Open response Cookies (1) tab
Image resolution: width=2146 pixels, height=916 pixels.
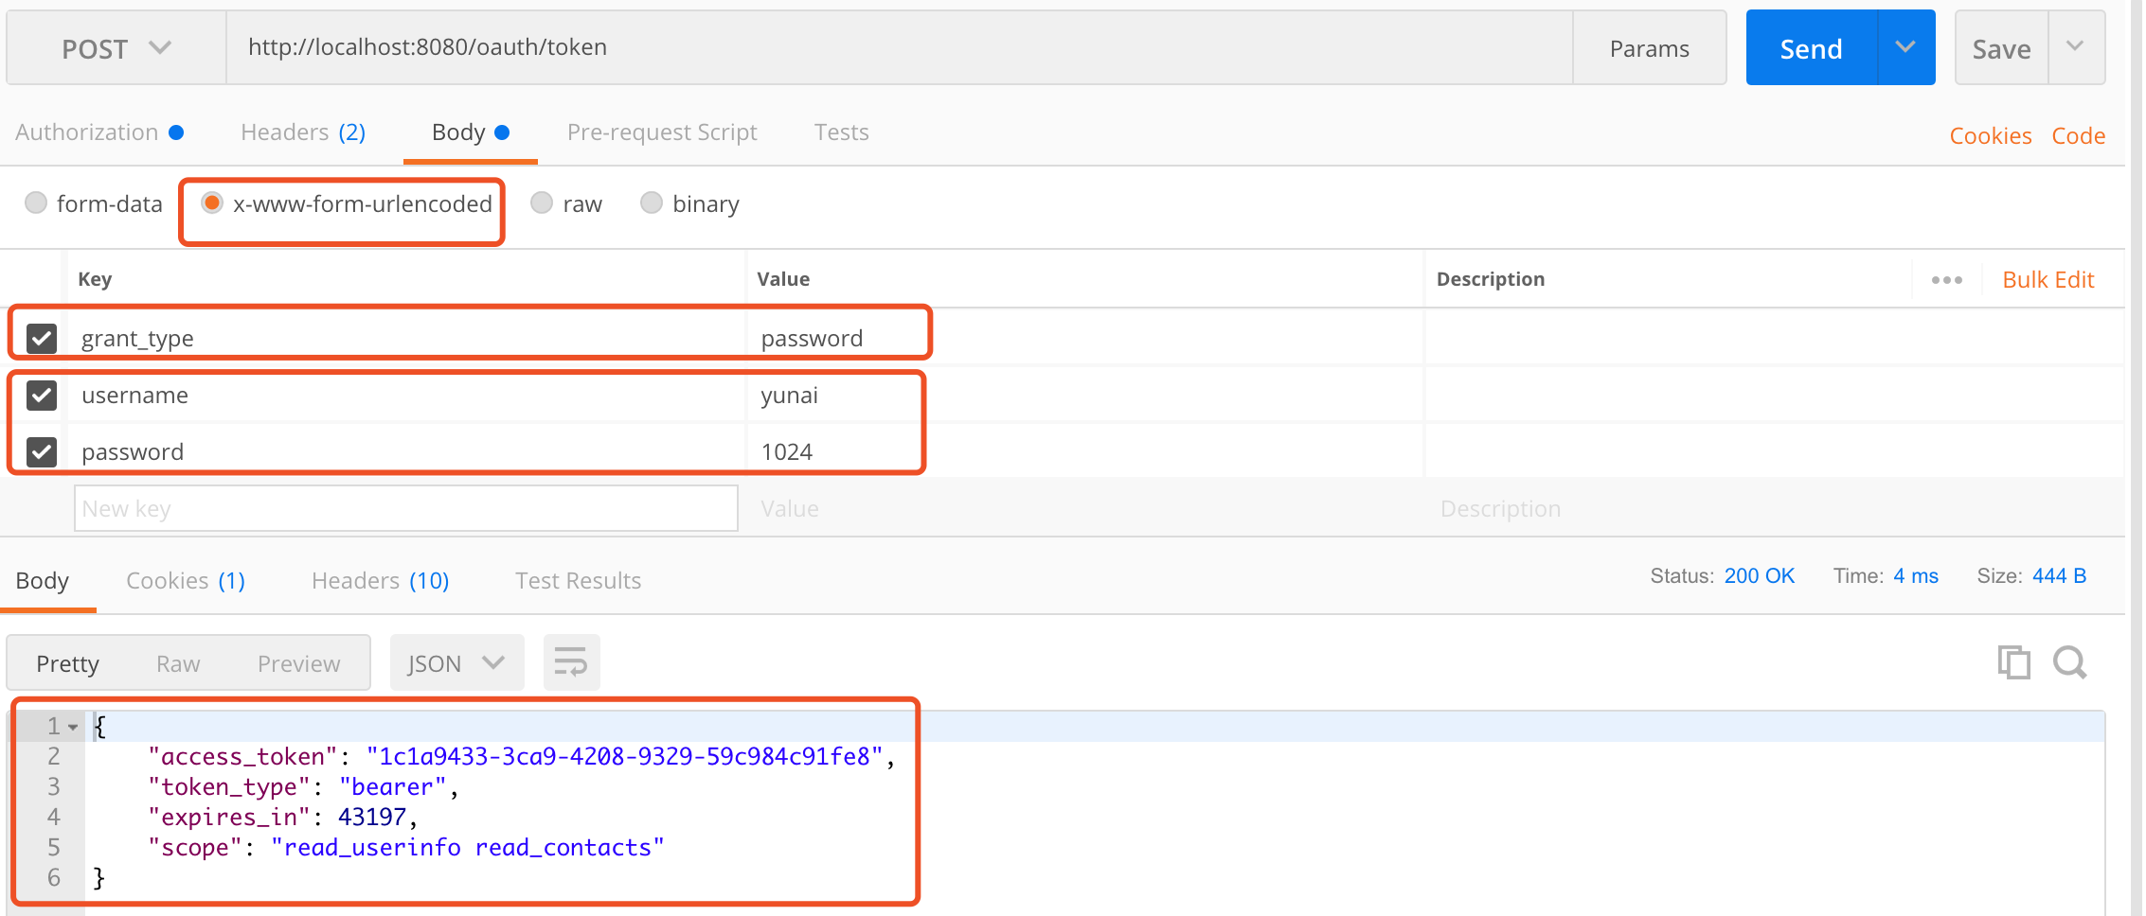click(x=186, y=581)
